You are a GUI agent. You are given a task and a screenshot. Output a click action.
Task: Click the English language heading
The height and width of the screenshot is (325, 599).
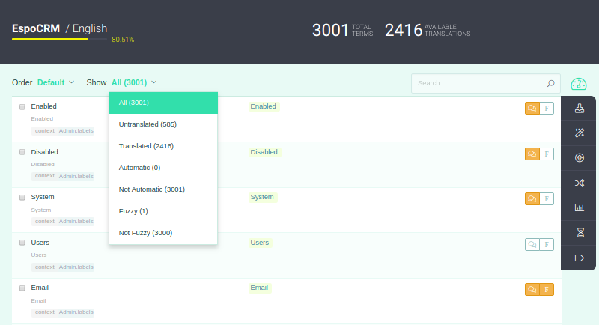[x=90, y=28]
